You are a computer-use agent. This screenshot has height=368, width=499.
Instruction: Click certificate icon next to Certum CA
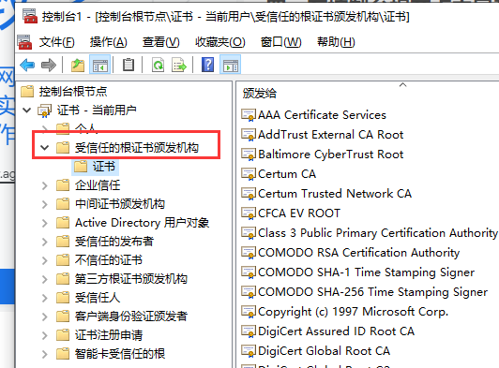[x=249, y=174]
